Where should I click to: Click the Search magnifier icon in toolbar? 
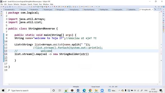156,7
